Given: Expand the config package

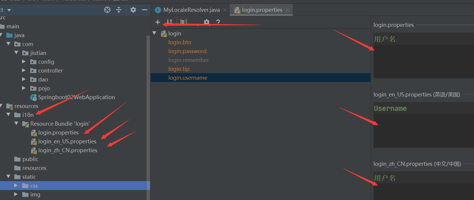Looking at the screenshot, I should click(x=24, y=62).
